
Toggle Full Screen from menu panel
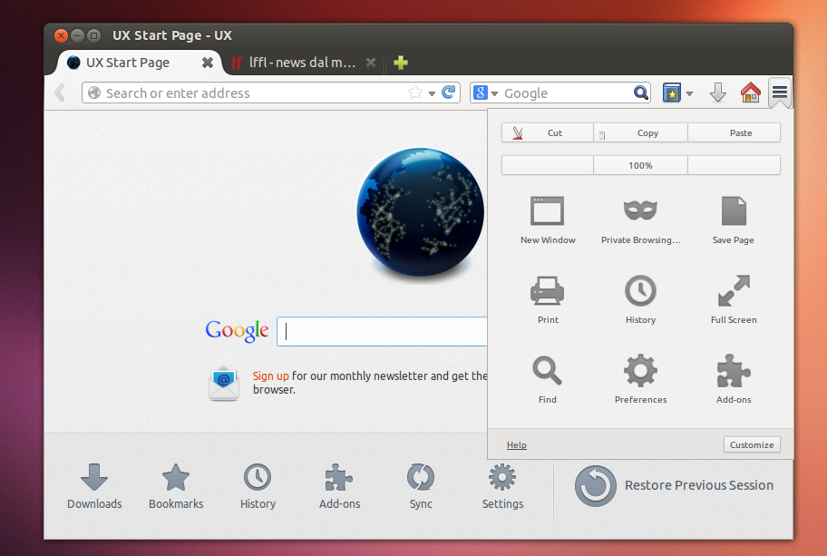733,299
